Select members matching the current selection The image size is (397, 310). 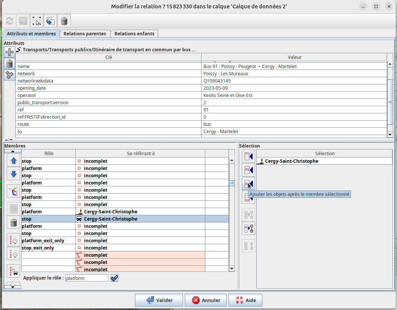[248, 229]
